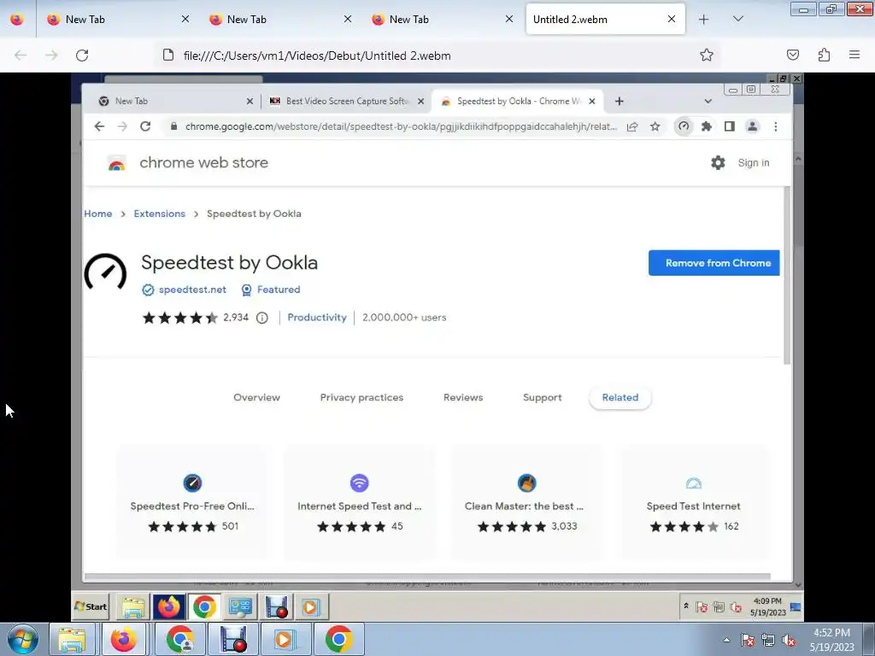Viewport: 875px width, 656px height.
Task: Click Chrome back arrow in video
Action: pos(99,126)
